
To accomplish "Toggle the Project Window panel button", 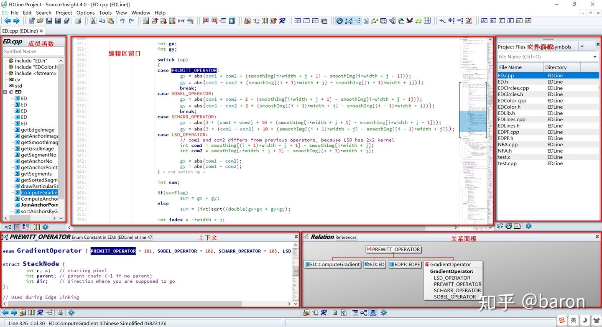I will coord(339,20).
